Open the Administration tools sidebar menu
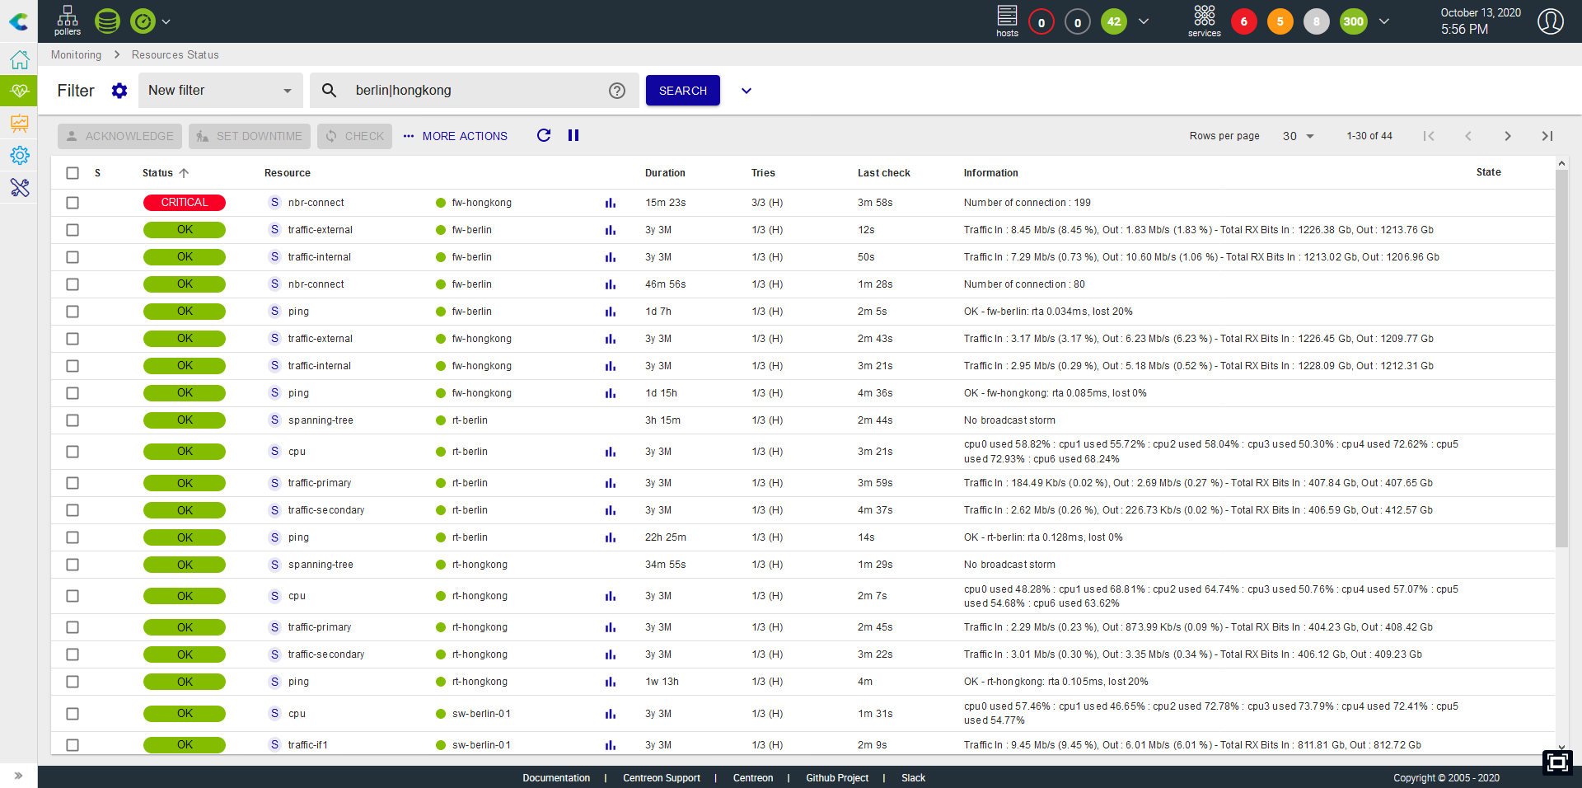This screenshot has height=788, width=1582. (x=19, y=188)
